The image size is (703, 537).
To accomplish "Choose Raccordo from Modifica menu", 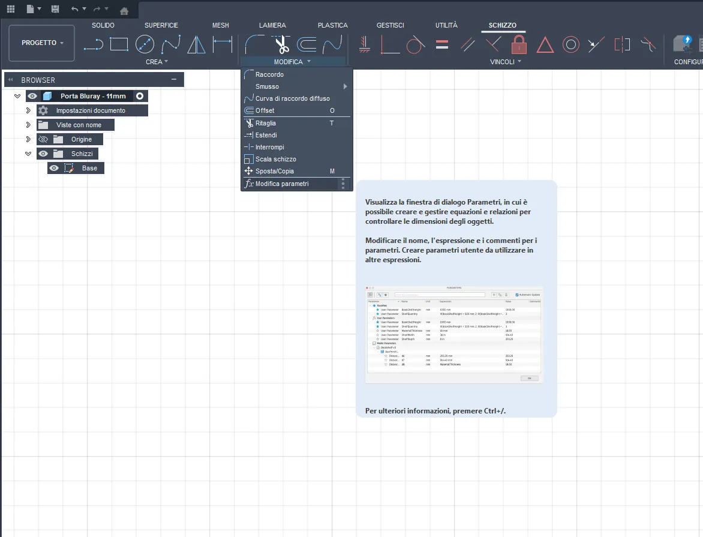I will [x=296, y=74].
